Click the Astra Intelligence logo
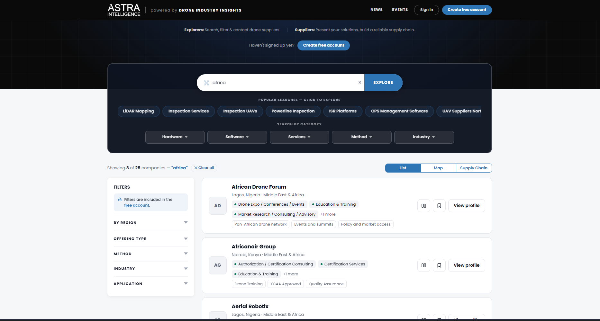This screenshot has width=600, height=321. 124,10
